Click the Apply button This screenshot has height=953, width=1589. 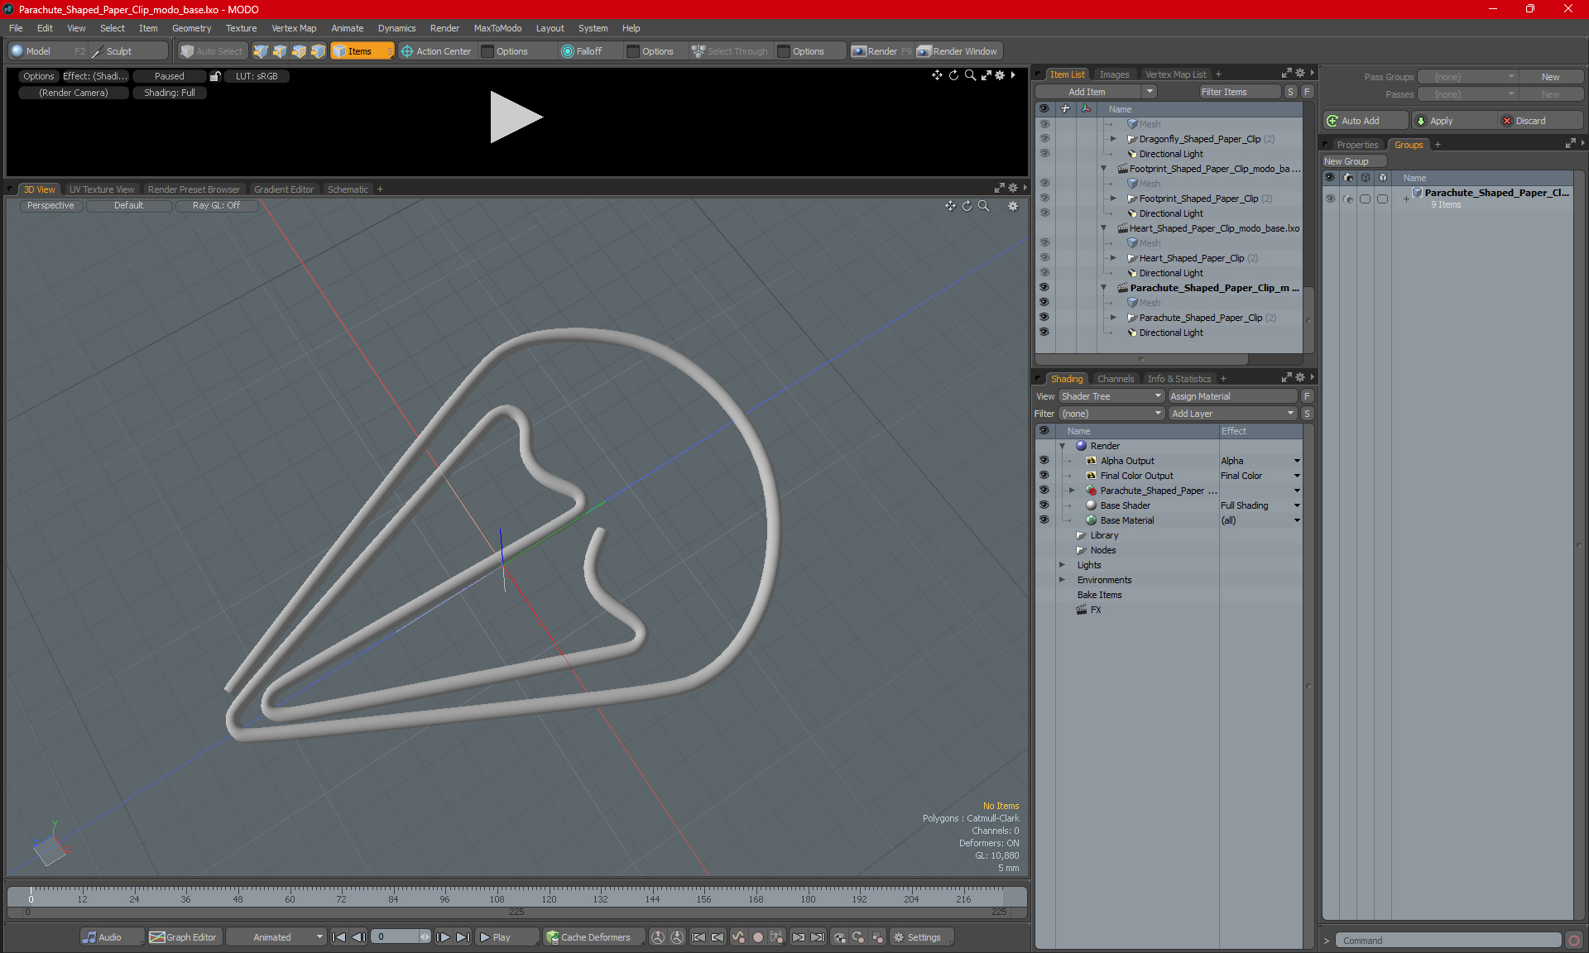tap(1452, 121)
